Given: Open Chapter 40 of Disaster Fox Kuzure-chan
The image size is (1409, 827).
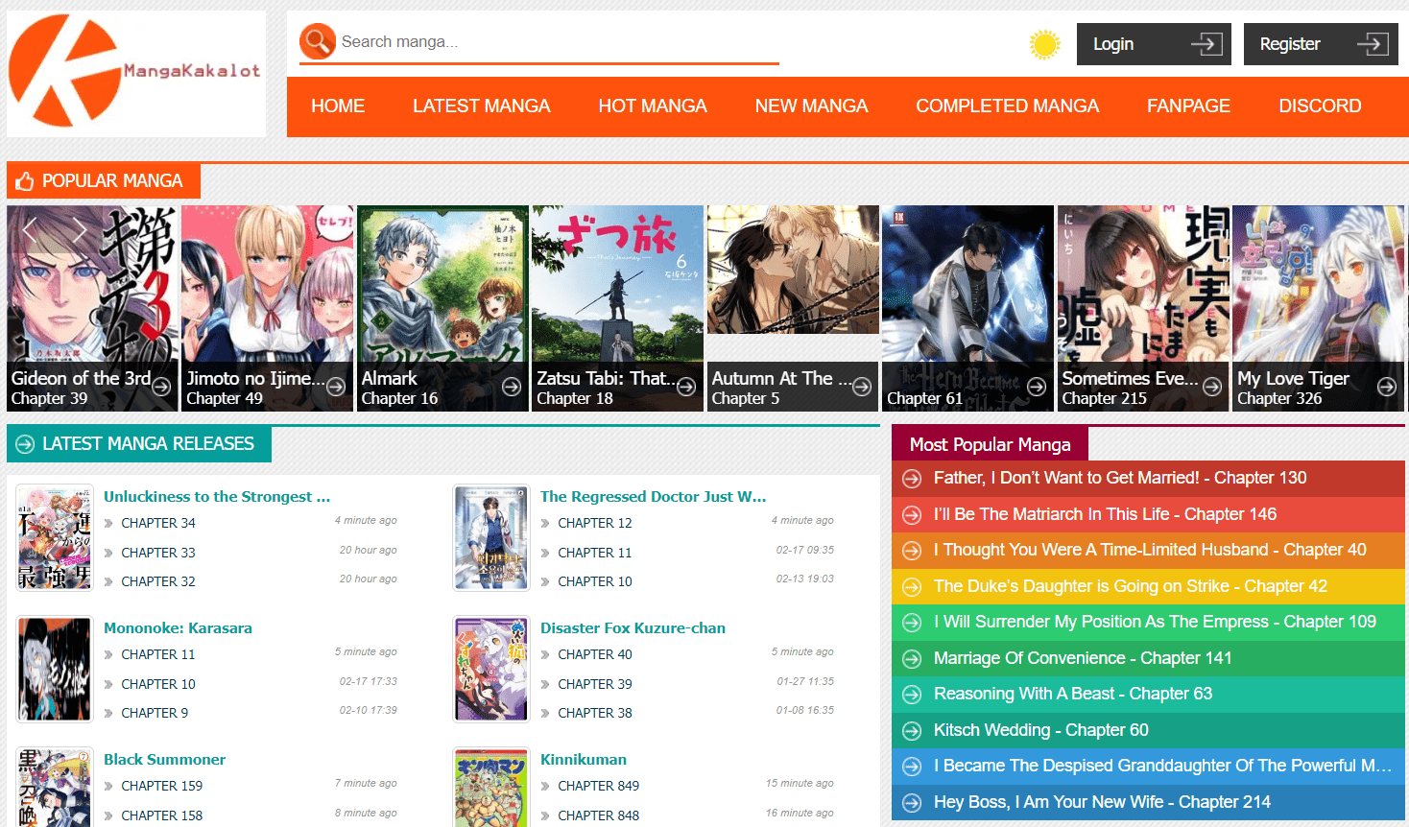Looking at the screenshot, I should [x=595, y=655].
